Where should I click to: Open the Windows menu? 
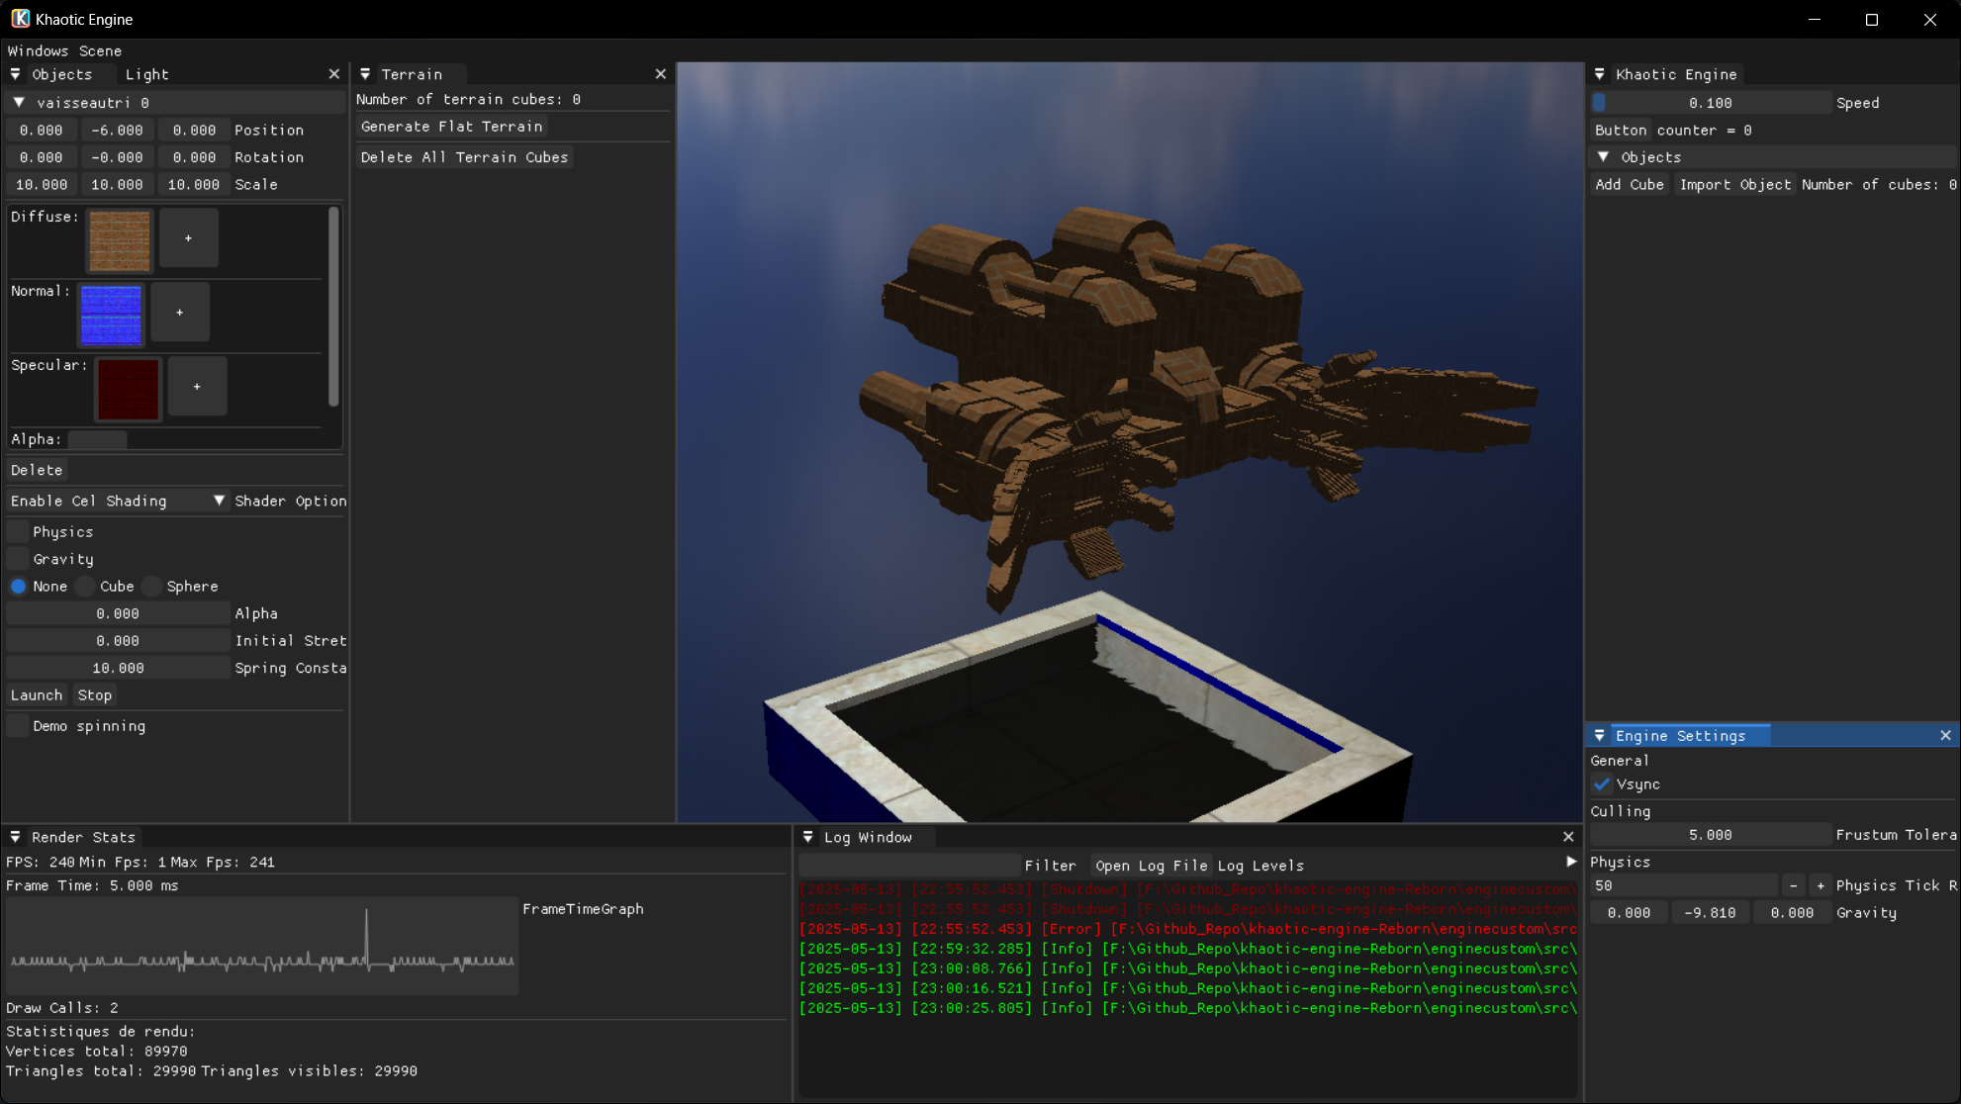(37, 50)
